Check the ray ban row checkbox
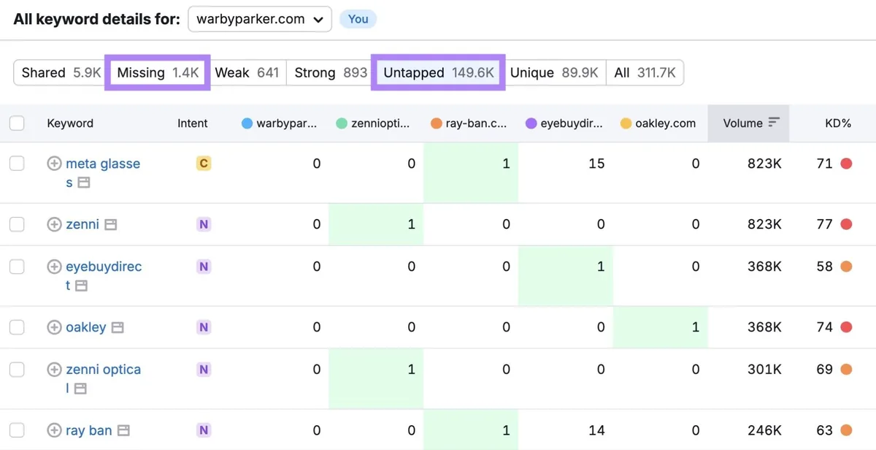The height and width of the screenshot is (450, 876). (x=17, y=430)
